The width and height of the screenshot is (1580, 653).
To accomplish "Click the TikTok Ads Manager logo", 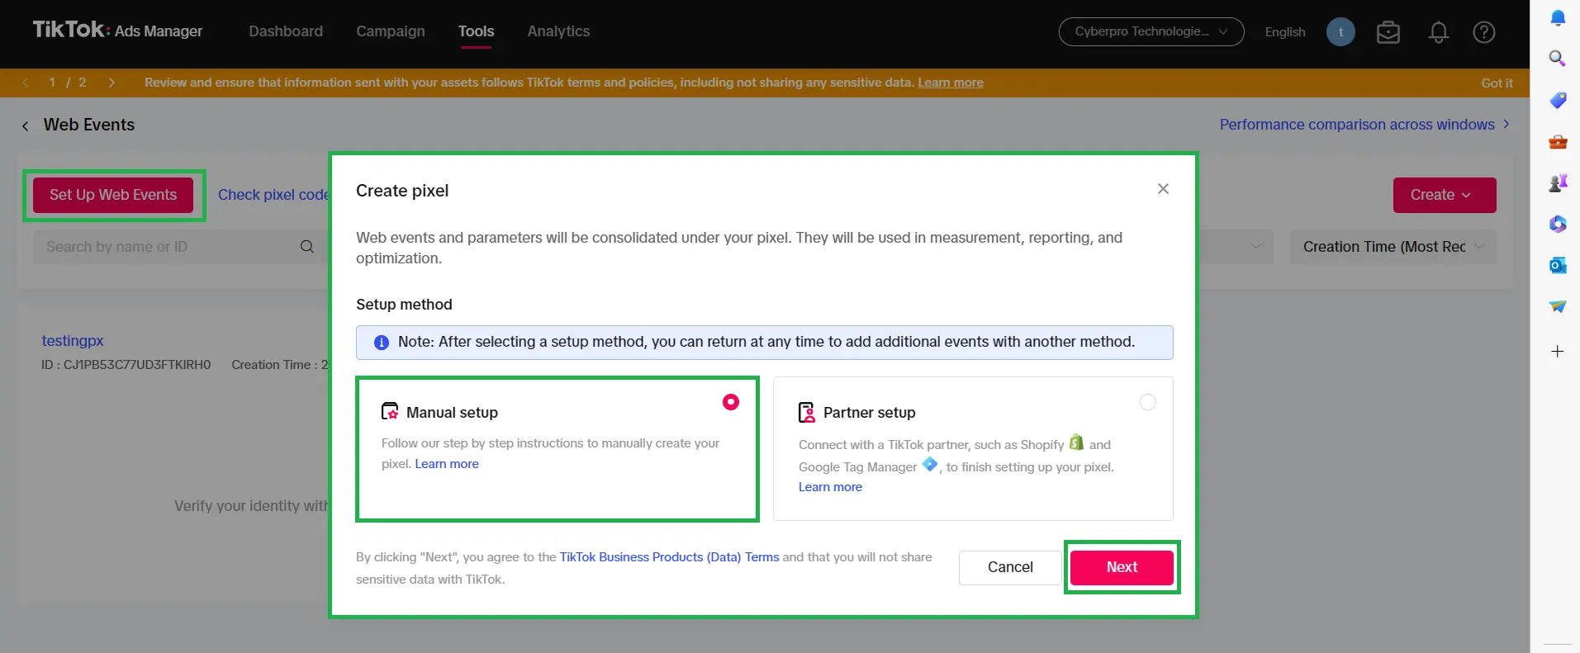I will pyautogui.click(x=117, y=31).
